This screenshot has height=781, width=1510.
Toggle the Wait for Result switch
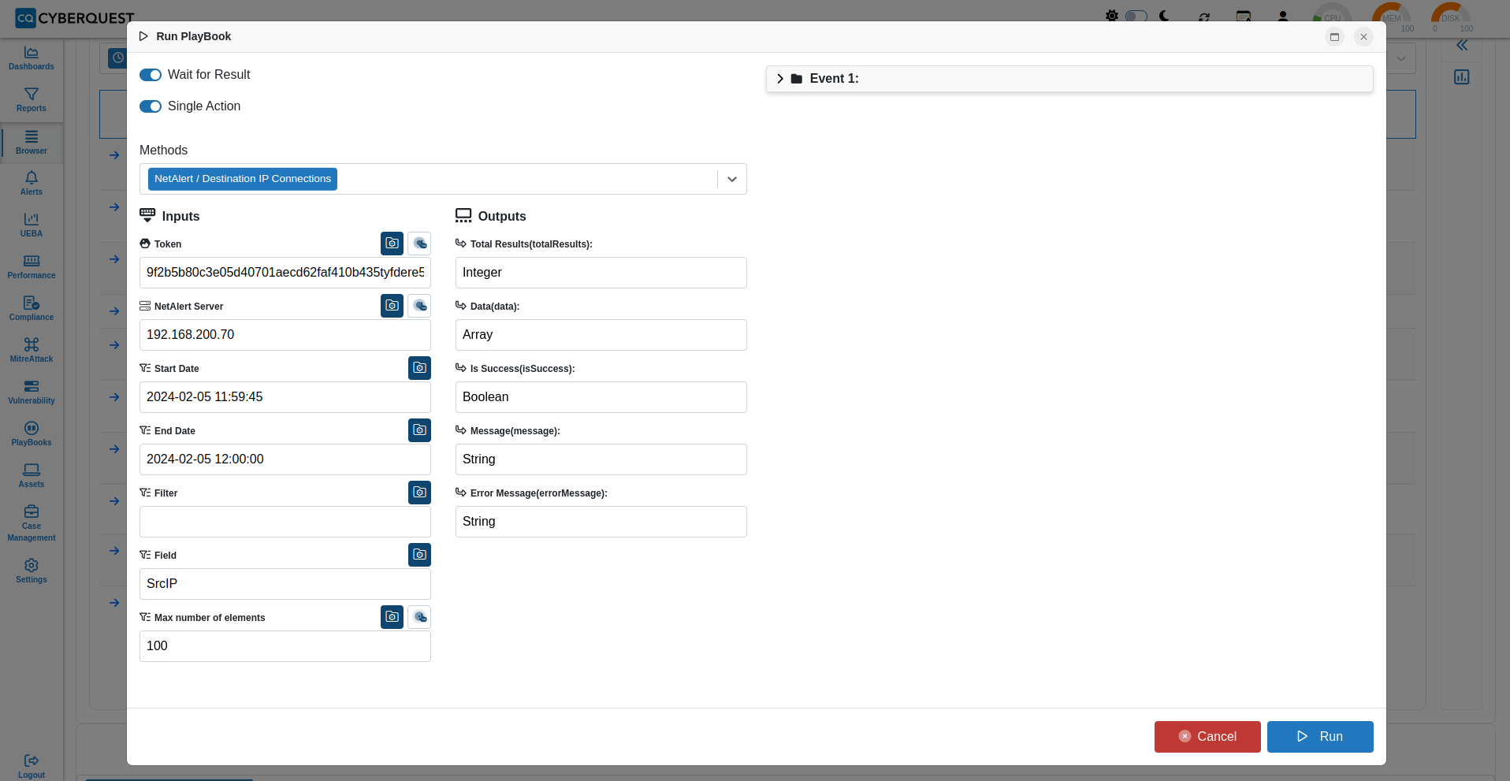(151, 75)
